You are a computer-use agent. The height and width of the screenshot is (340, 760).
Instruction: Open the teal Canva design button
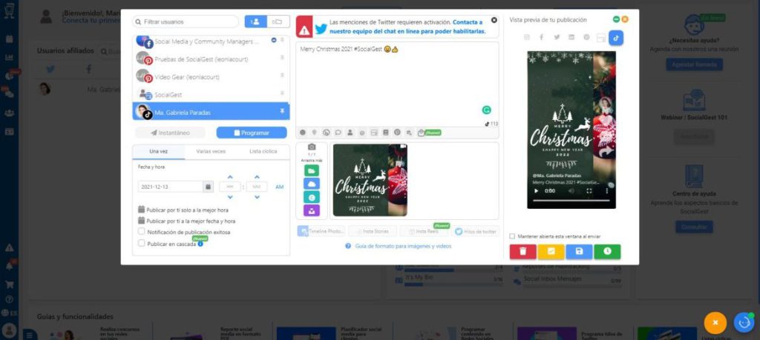312,197
